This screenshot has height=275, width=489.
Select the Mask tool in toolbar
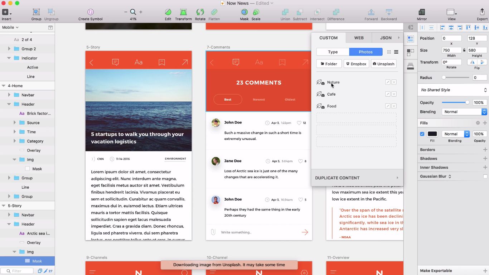[x=244, y=12]
